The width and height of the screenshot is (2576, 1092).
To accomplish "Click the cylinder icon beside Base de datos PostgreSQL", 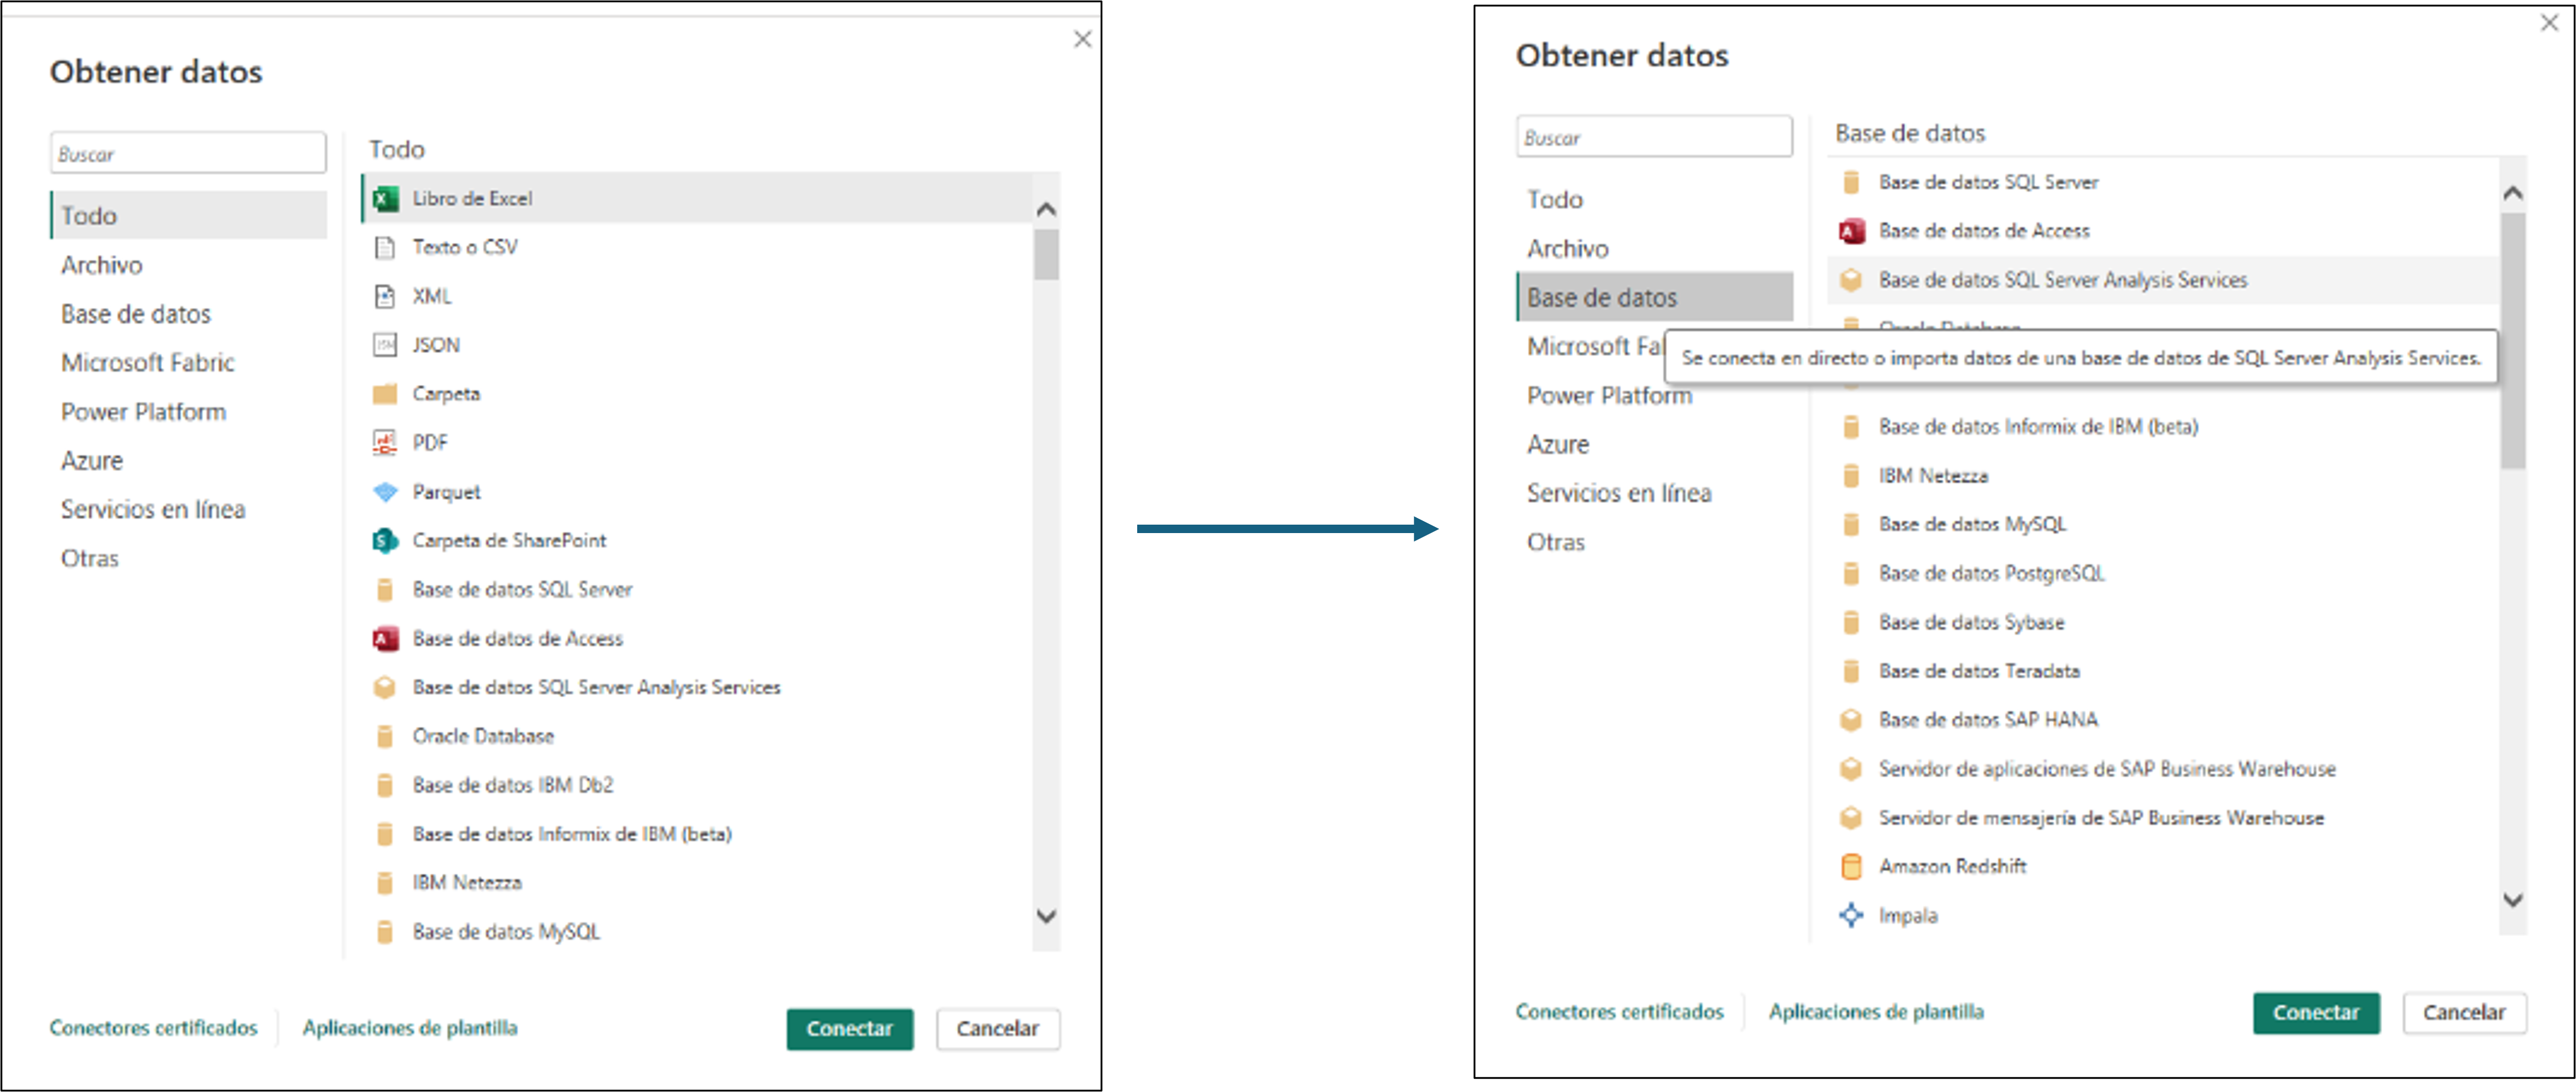I will pyautogui.click(x=1851, y=573).
